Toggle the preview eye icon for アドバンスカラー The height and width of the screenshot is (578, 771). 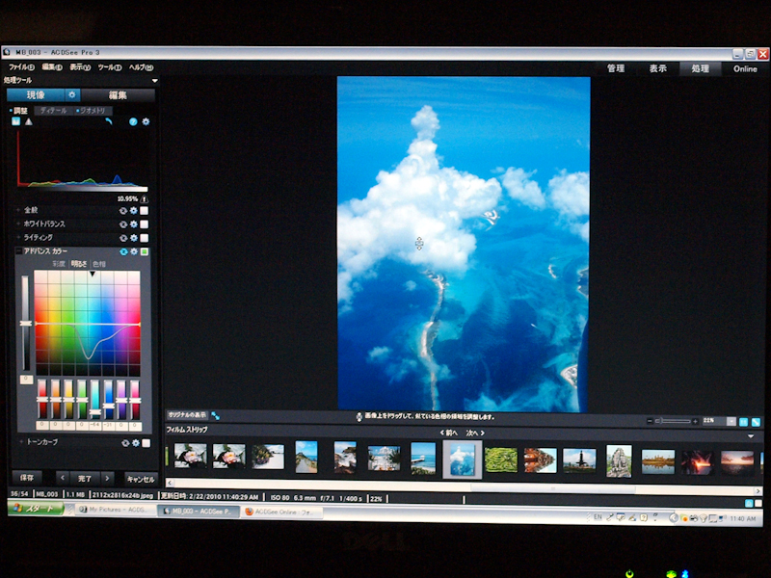coord(123,250)
